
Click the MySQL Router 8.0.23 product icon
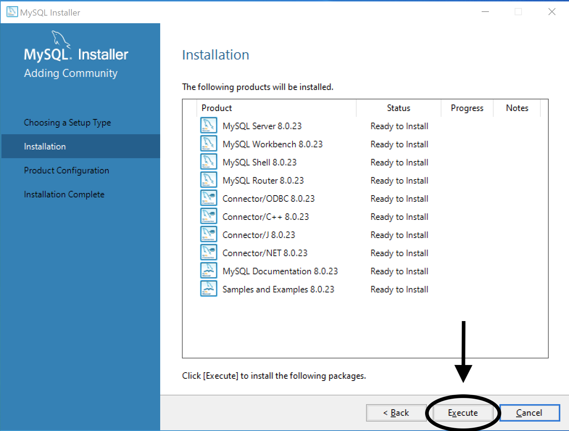[208, 180]
